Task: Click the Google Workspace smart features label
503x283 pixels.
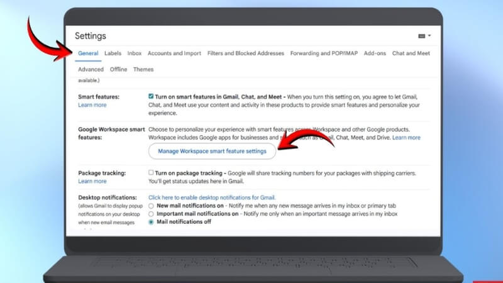Action: 111,133
